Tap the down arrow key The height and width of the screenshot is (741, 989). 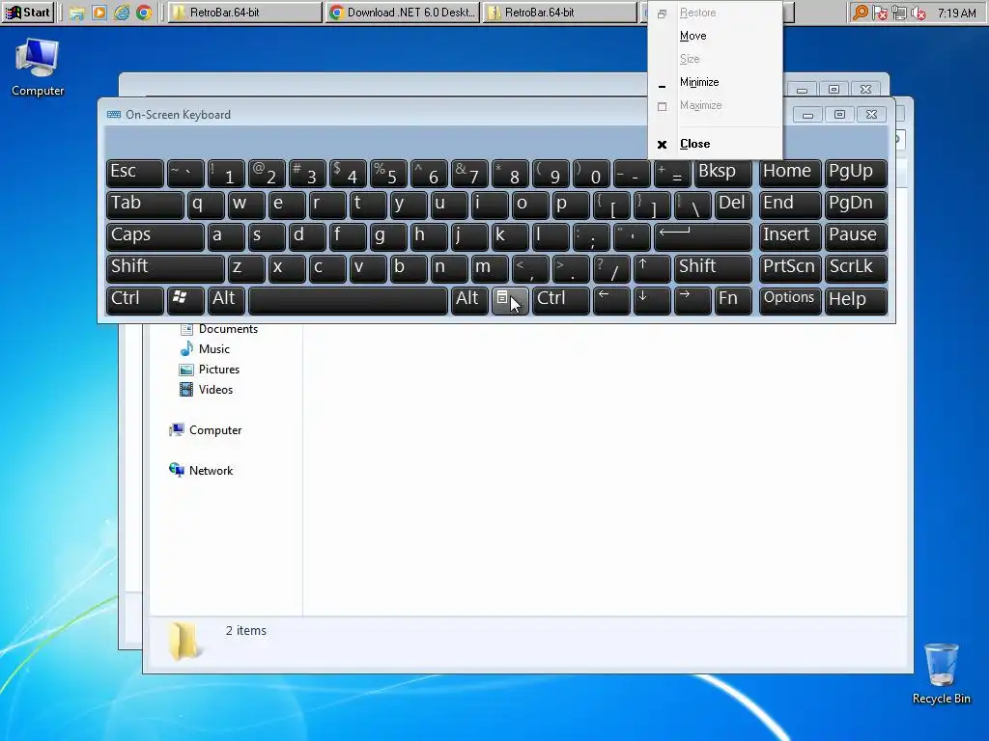coord(652,300)
